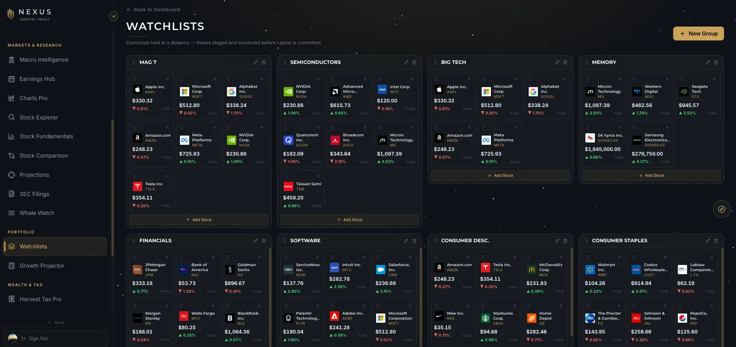Edit the SOFTWARE group

[x=406, y=241]
